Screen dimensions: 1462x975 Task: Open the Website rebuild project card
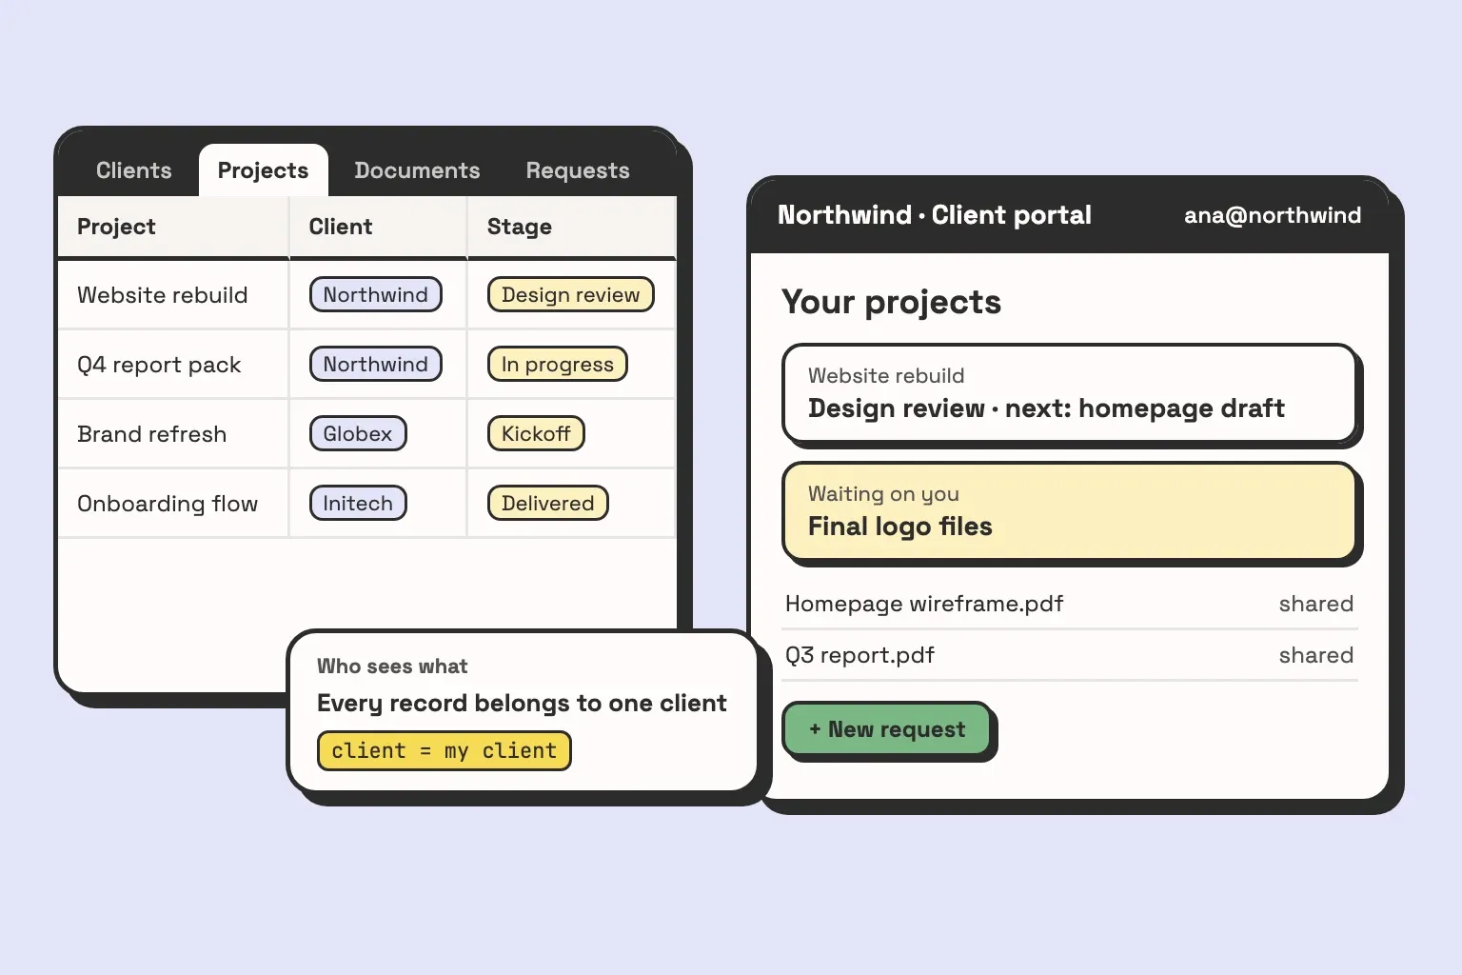click(1070, 393)
